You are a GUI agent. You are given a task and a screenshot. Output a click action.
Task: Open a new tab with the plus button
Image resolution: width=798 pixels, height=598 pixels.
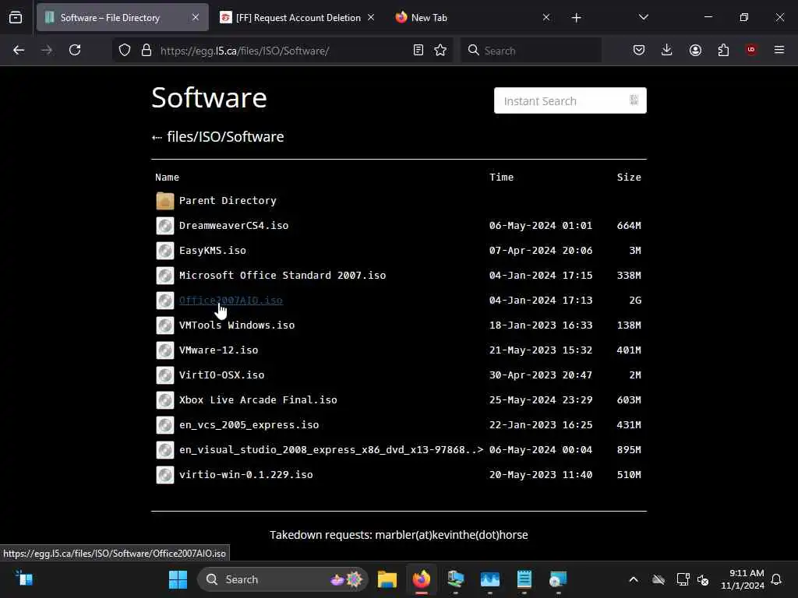[576, 18]
